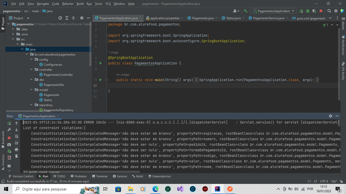Click the camera thread dump icon
The height and width of the screenshot is (194, 346).
(9, 144)
